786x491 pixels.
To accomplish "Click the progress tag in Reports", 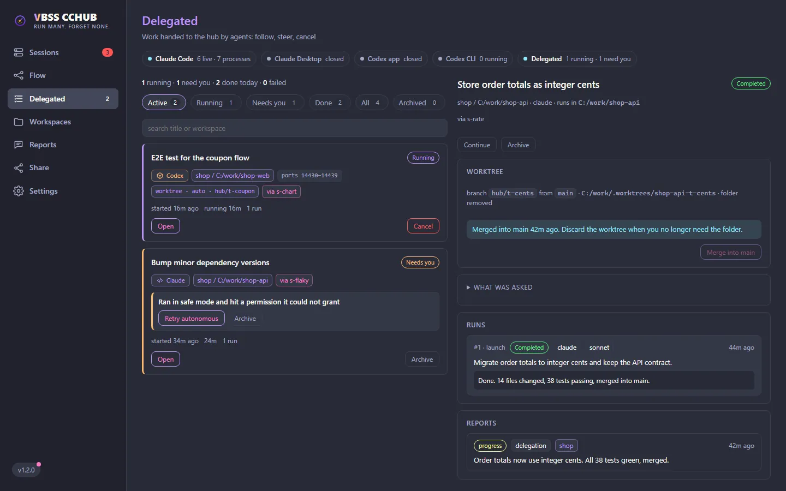I will [490, 446].
